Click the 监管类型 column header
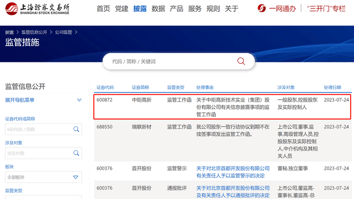 (176, 87)
